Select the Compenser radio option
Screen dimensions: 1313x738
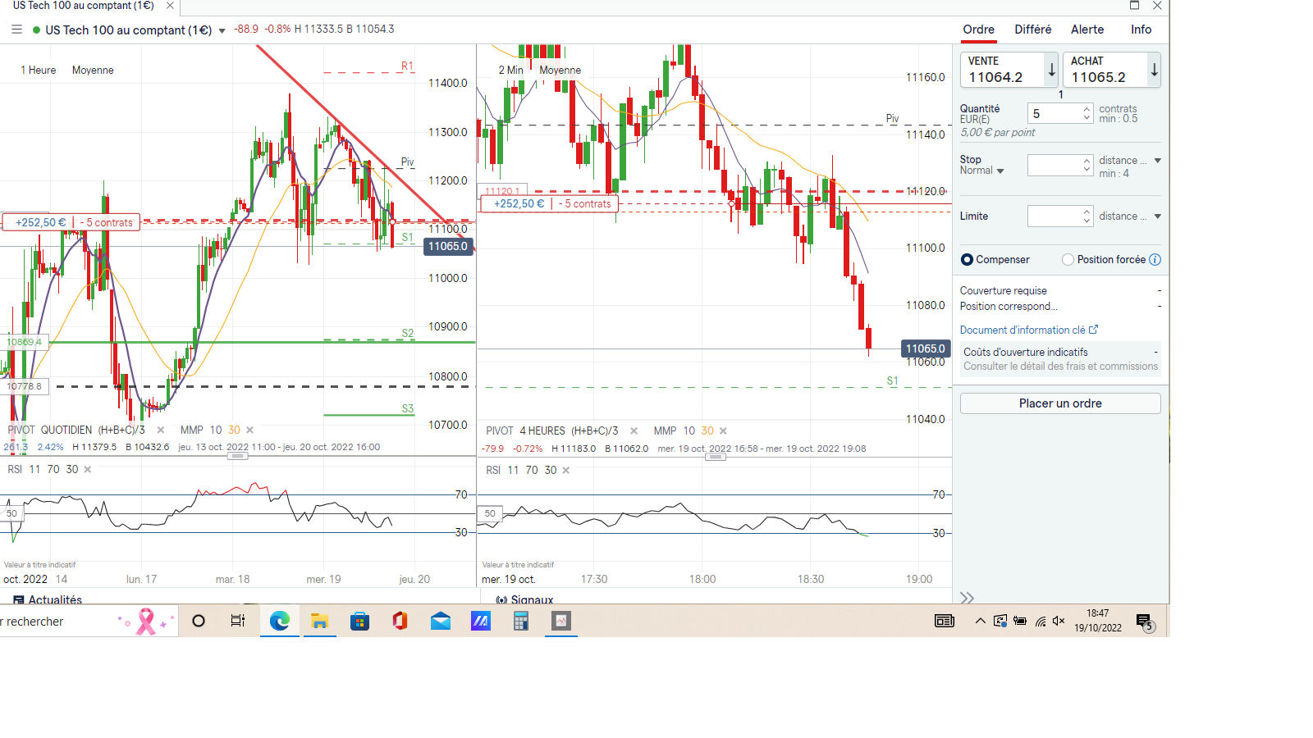point(967,260)
